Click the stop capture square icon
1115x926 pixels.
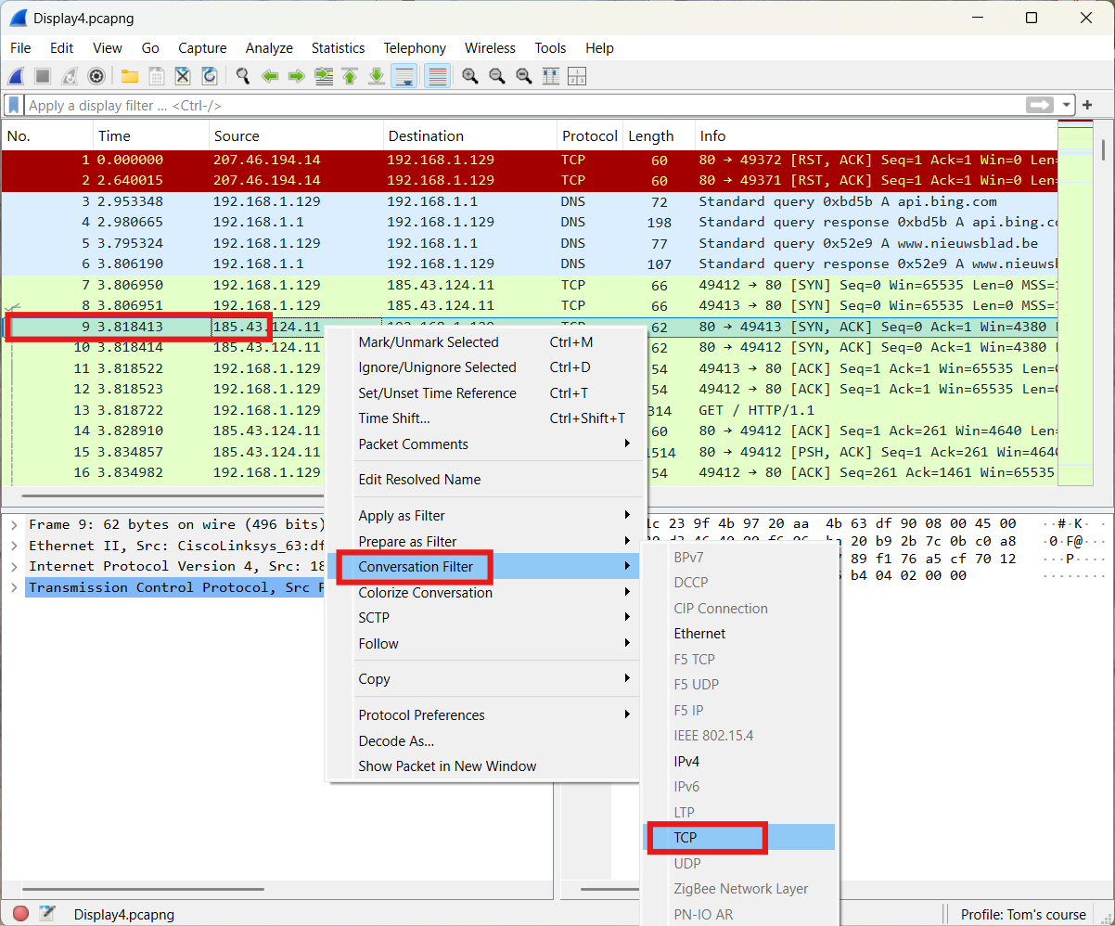click(43, 76)
